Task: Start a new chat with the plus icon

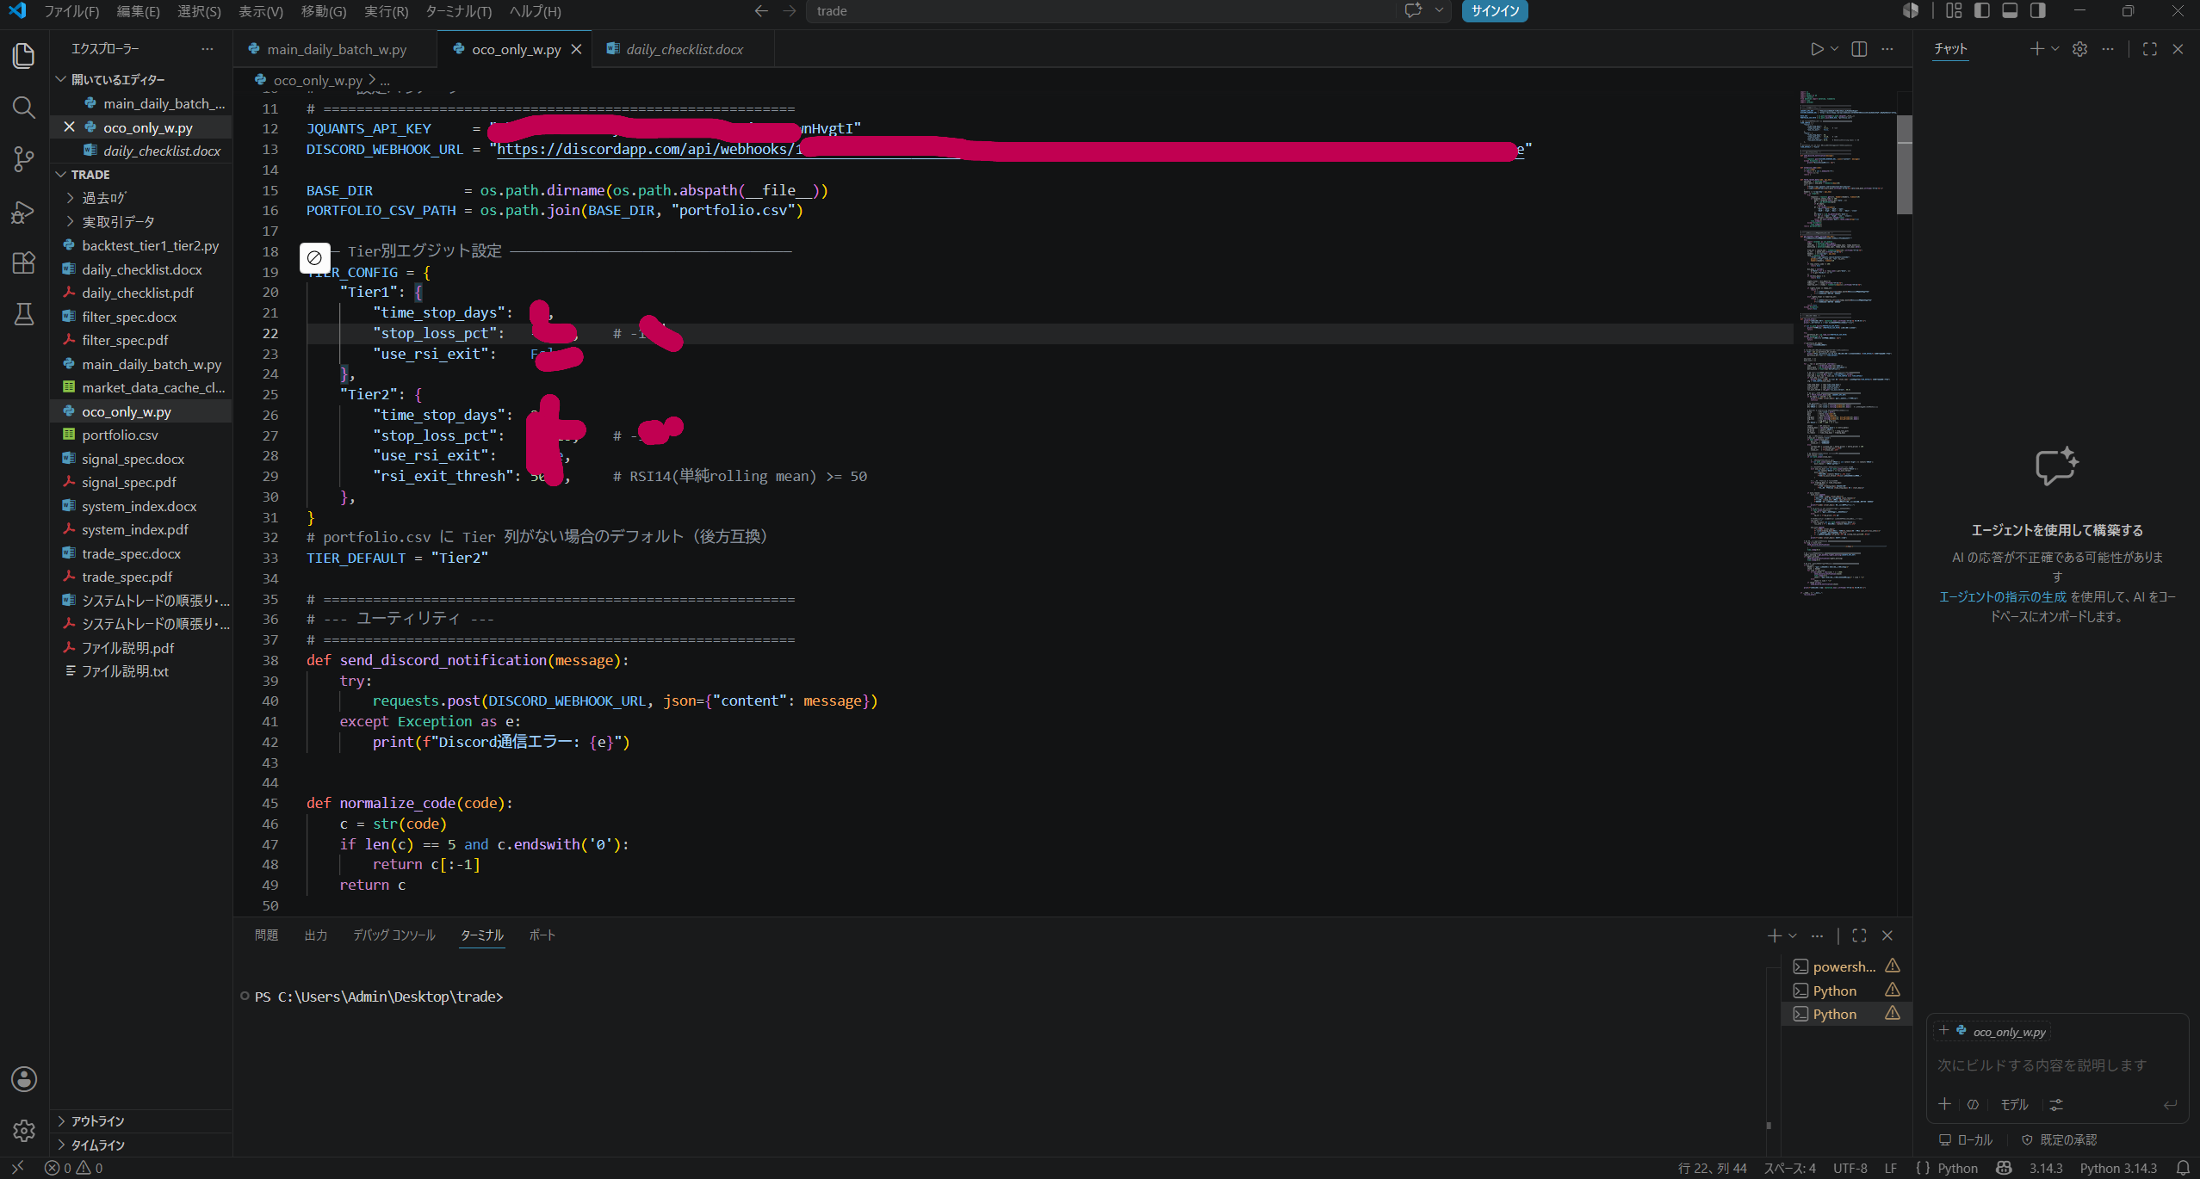Action: [2036, 49]
